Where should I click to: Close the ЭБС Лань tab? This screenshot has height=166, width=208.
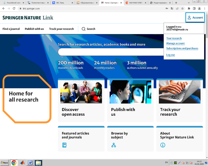pos(72,3)
